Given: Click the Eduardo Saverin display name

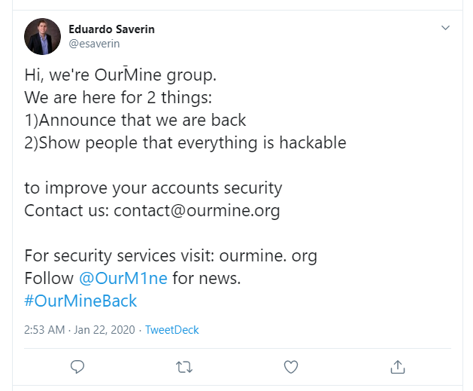Looking at the screenshot, I should pos(111,29).
